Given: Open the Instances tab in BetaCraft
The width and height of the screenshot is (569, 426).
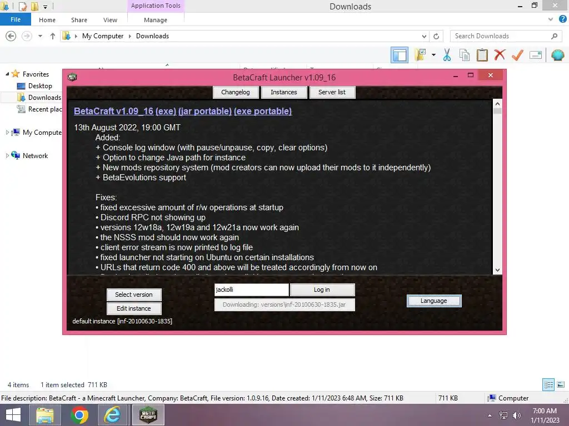Looking at the screenshot, I should pyautogui.click(x=284, y=92).
